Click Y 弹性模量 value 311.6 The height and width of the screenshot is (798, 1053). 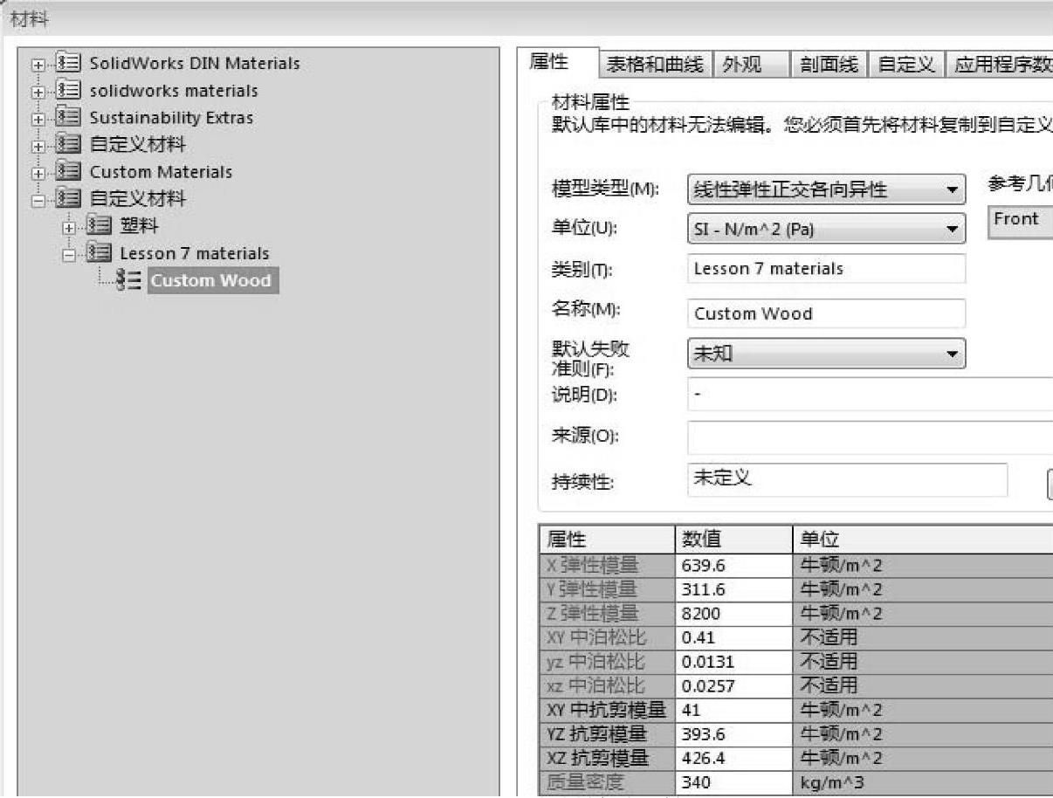click(x=734, y=589)
